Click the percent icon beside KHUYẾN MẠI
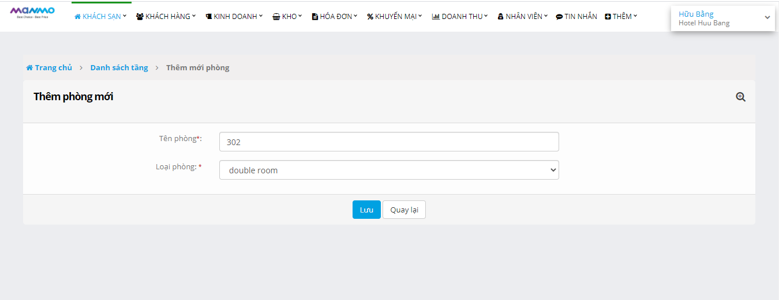 [370, 17]
